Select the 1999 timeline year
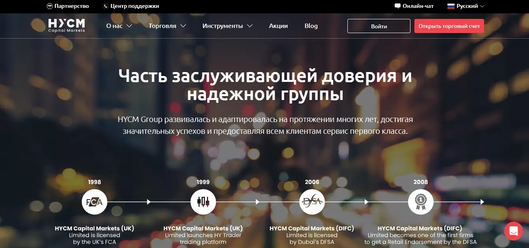Viewport: 529px width, 248px height. click(203, 182)
